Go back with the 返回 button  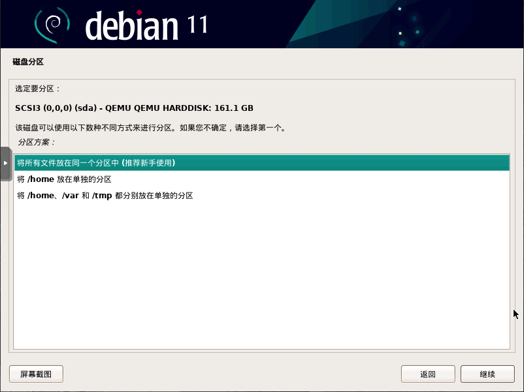click(x=428, y=374)
